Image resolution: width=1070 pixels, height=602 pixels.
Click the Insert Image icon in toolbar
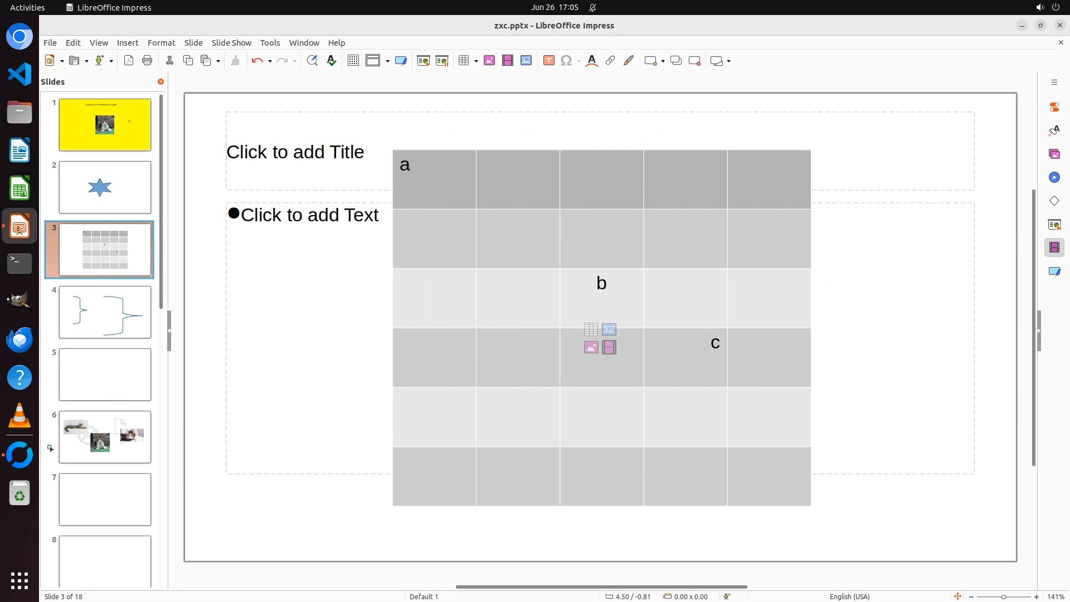(x=489, y=61)
